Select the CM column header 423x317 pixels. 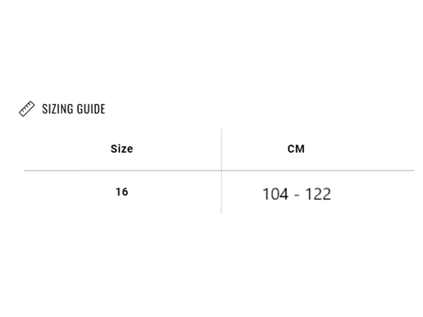click(x=296, y=149)
